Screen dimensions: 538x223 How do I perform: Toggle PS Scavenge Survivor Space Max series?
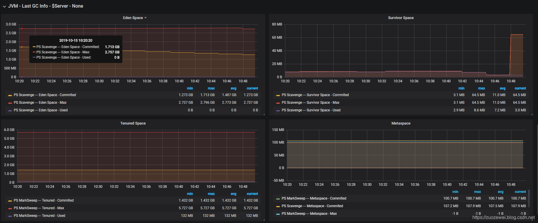(x=310, y=103)
